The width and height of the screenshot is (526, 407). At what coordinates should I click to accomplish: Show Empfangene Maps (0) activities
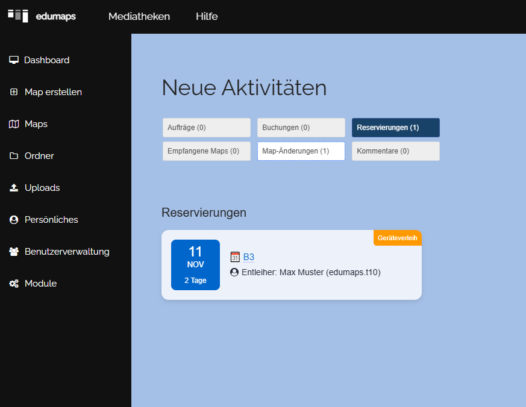click(206, 151)
